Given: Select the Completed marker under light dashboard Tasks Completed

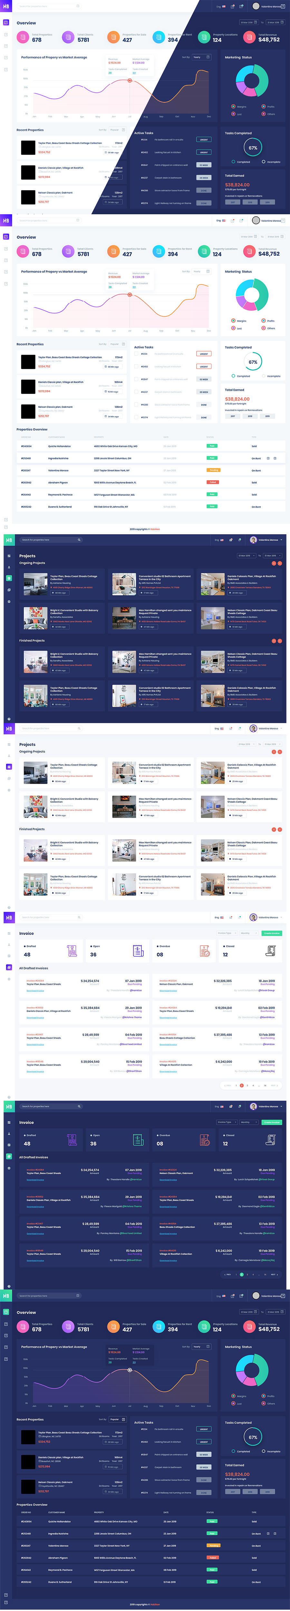Looking at the screenshot, I should point(233,376).
